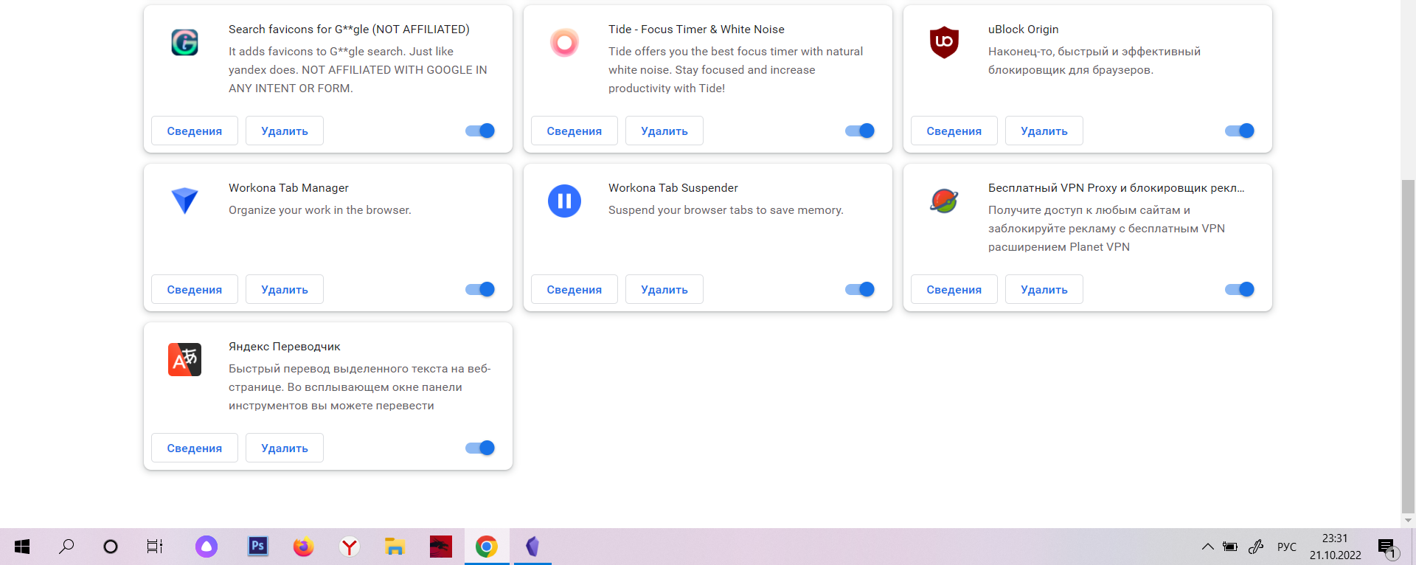Viewport: 1416px width, 565px height.
Task: Click "Suspend your browser tabs to save memory." text
Action: click(726, 210)
